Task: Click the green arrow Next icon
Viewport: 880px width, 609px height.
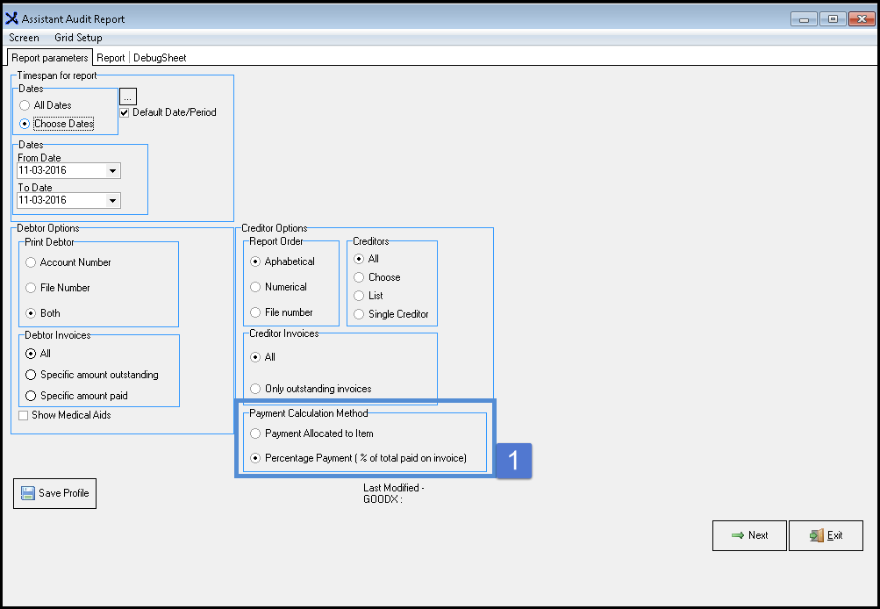Action: click(x=738, y=535)
